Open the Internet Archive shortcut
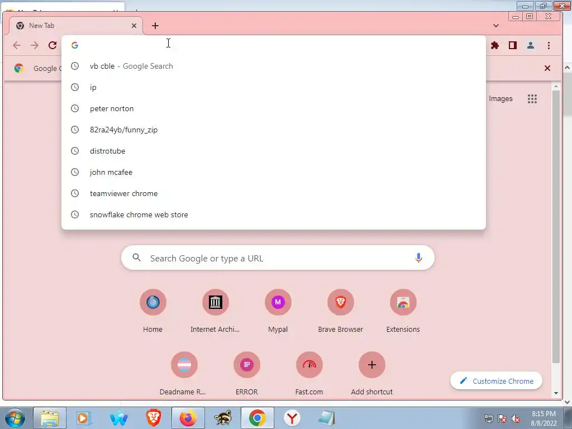The width and height of the screenshot is (572, 429). 215,311
